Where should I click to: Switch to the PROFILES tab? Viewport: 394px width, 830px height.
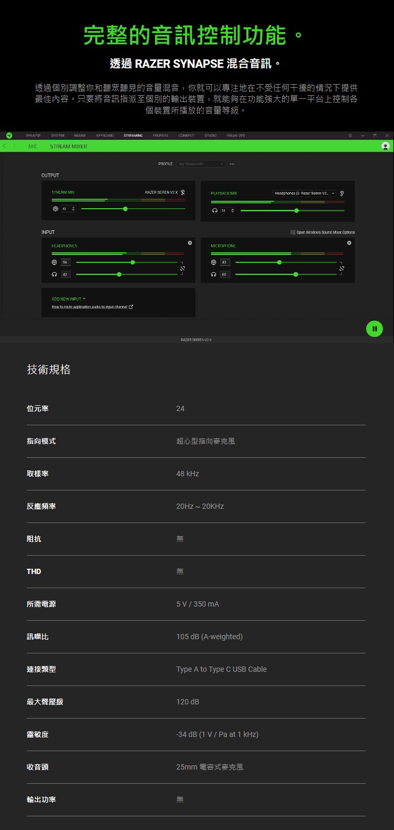[161, 136]
